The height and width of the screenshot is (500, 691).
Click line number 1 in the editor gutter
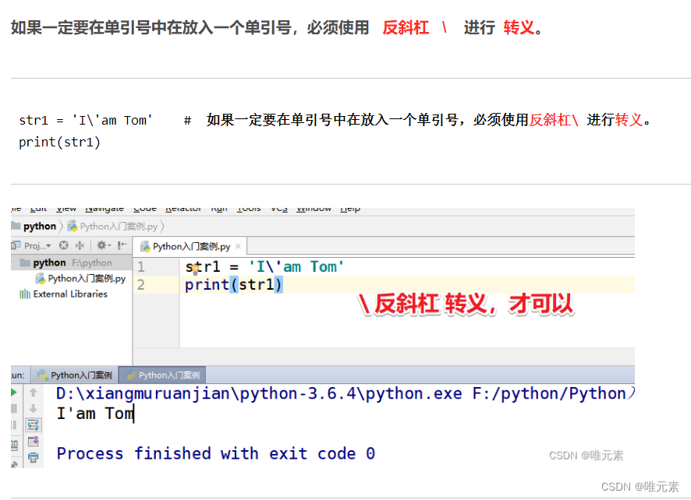141,266
